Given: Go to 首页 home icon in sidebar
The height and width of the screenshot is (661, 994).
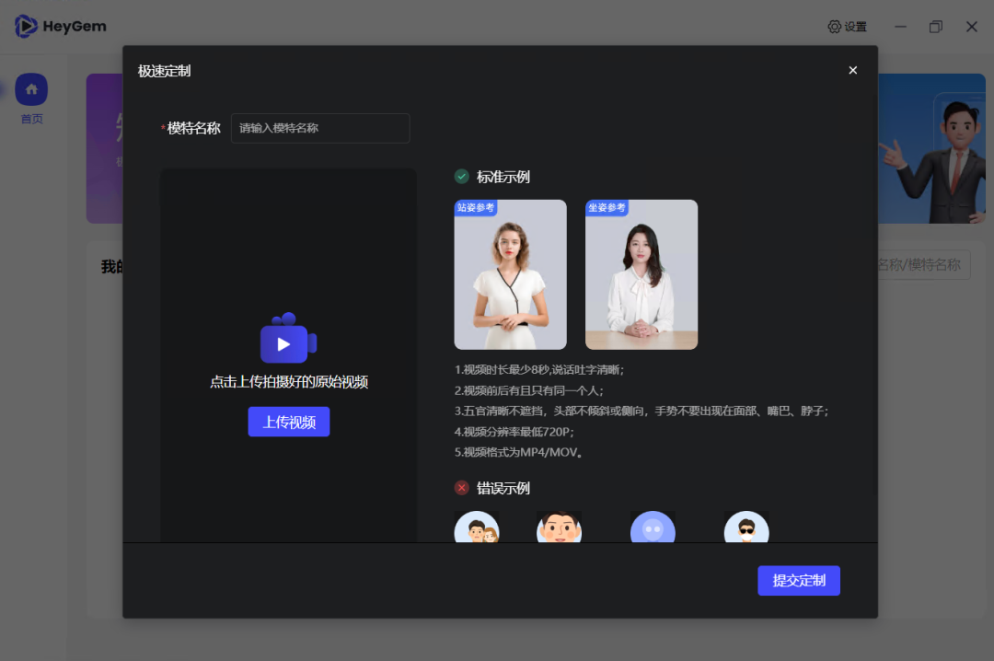Looking at the screenshot, I should tap(31, 89).
